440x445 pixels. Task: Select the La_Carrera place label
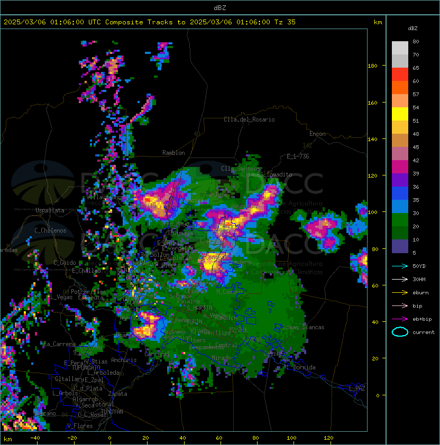tap(59, 344)
